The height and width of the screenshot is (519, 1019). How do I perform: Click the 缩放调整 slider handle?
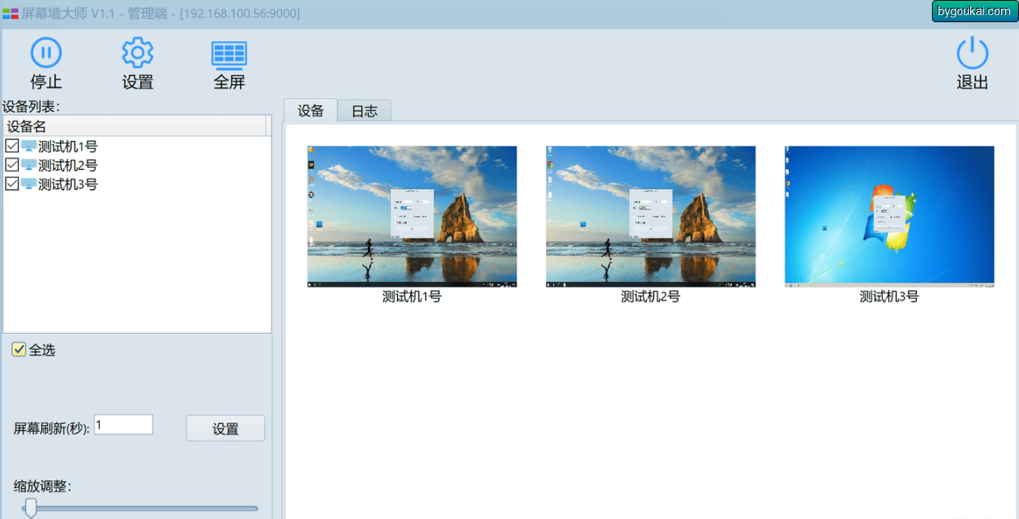31,508
